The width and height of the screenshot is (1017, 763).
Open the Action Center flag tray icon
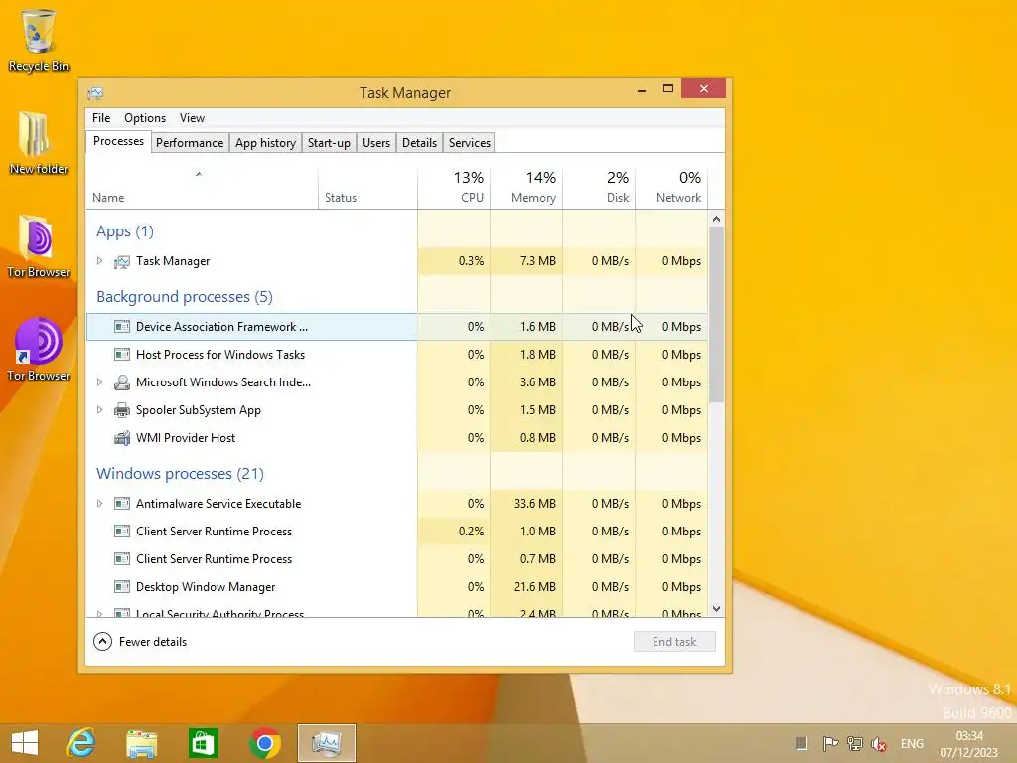tap(830, 743)
